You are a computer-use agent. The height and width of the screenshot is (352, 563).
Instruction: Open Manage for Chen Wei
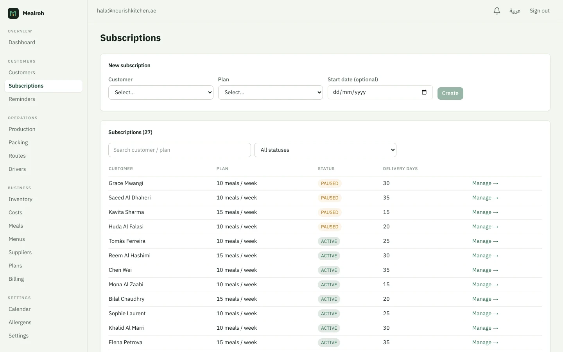tap(485, 270)
